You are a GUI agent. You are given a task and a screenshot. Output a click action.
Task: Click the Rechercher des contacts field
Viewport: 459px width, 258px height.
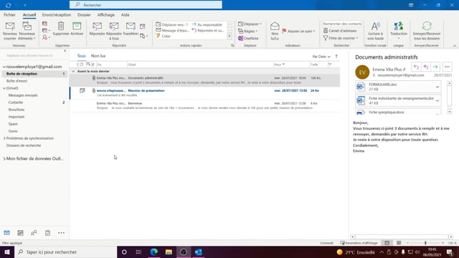pos(342,24)
